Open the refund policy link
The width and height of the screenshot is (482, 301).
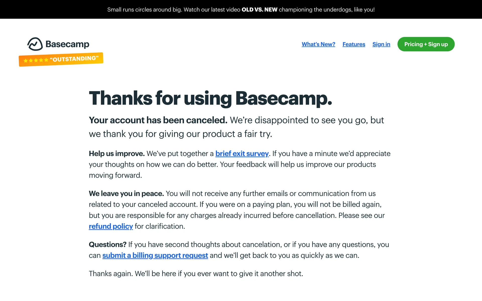point(111,226)
